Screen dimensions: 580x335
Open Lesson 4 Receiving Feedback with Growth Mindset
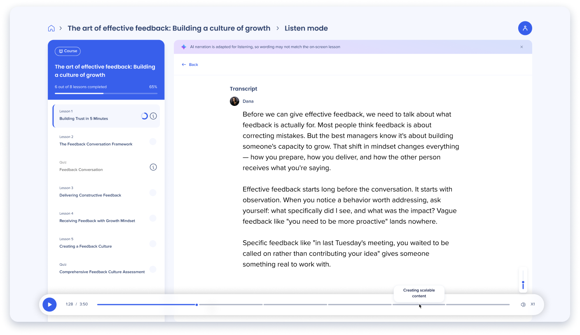106,218
